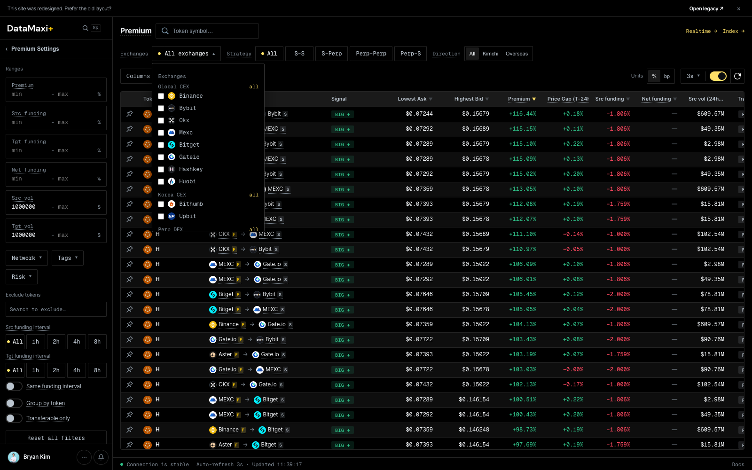
Task: Pin the row with premium +106.09%
Action: (130, 264)
